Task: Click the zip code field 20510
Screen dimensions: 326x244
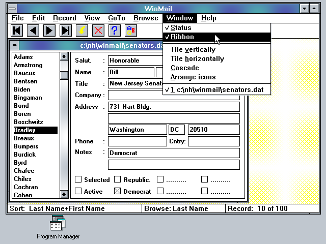Action: point(214,130)
